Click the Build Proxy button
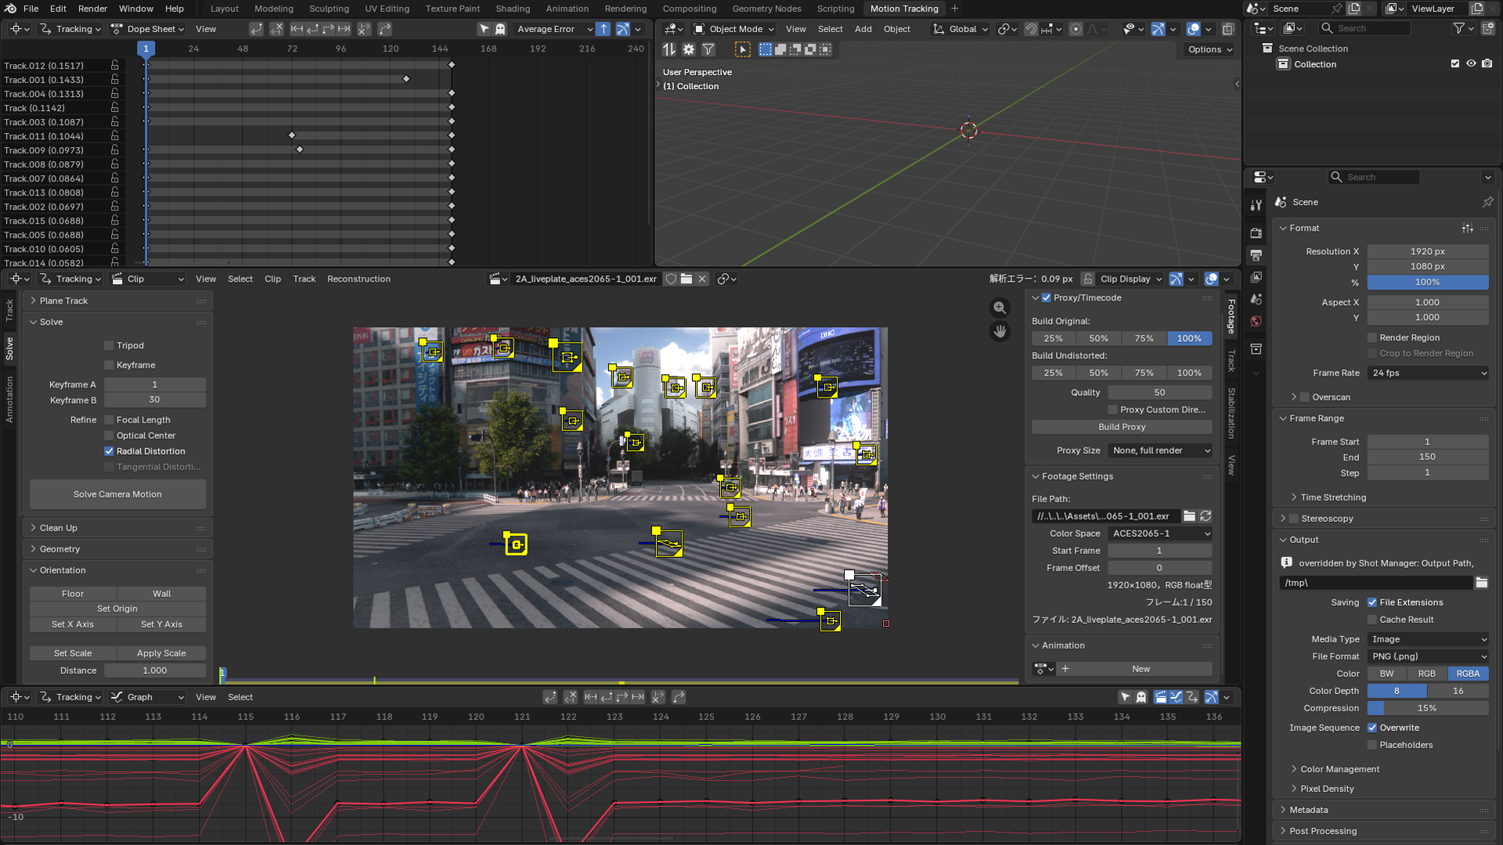 1121,427
